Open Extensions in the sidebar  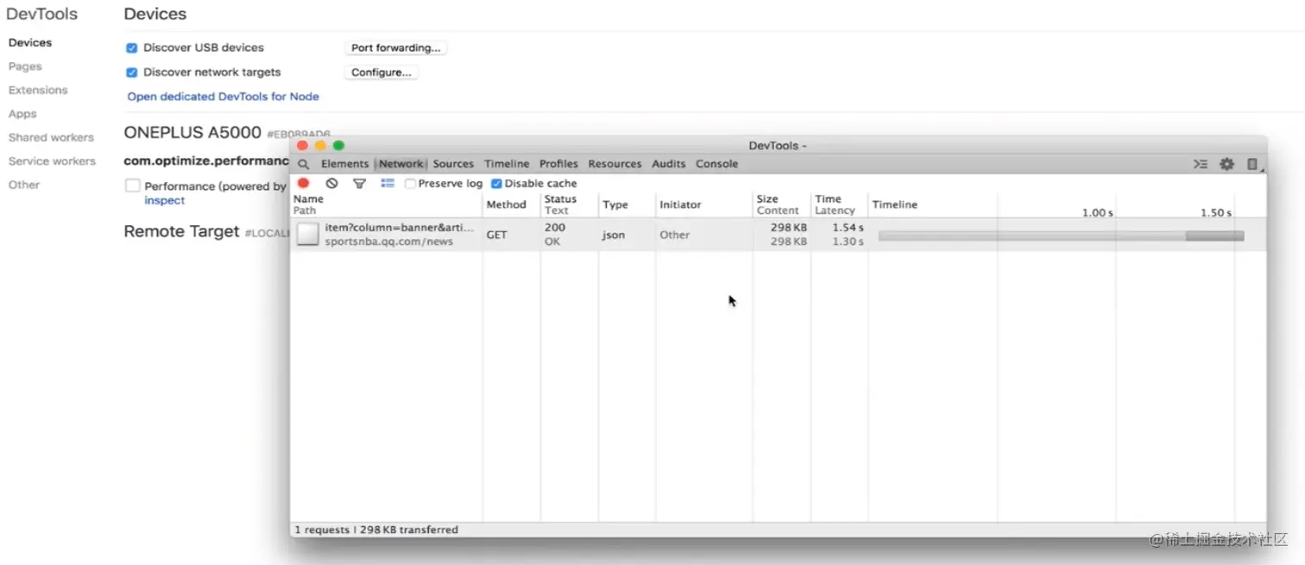[x=38, y=90]
